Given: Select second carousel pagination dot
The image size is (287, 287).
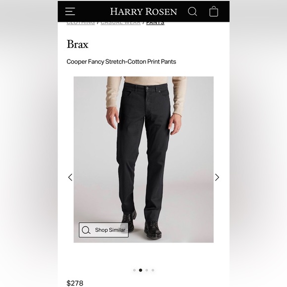Looking at the screenshot, I should click(141, 270).
